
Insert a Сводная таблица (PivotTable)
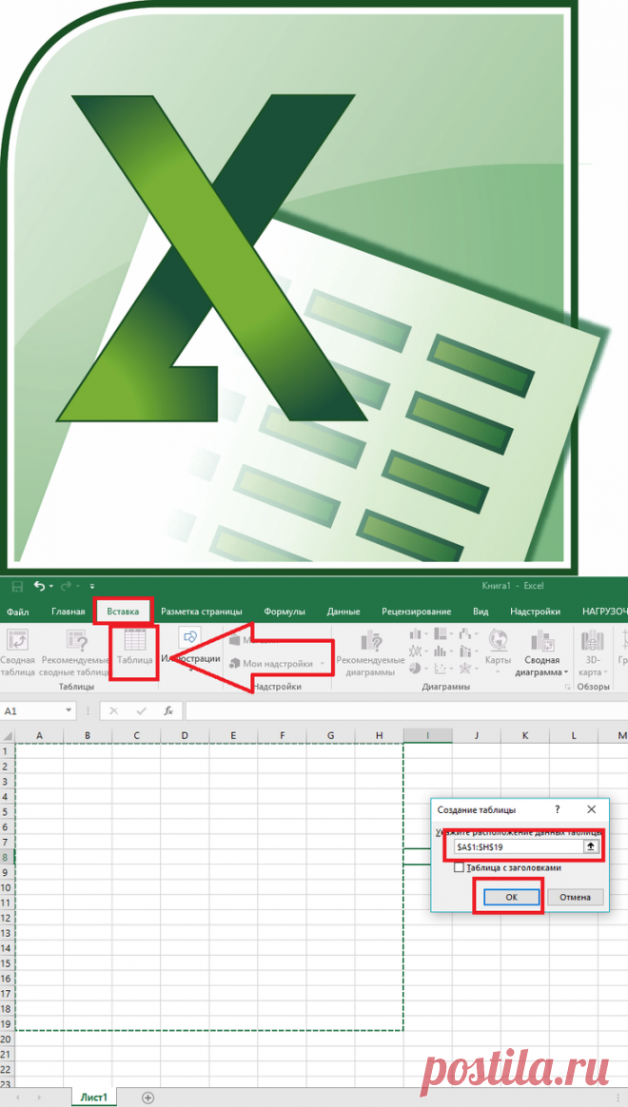17,651
